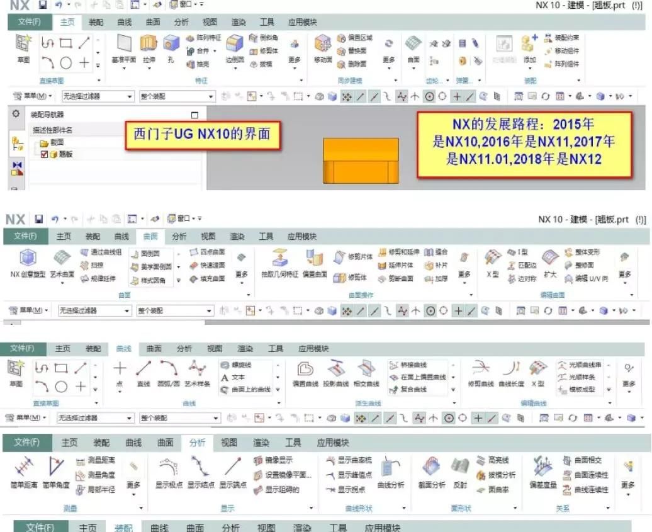Click the 拉伸 extrude tool
The height and width of the screenshot is (532, 652).
coord(149,49)
